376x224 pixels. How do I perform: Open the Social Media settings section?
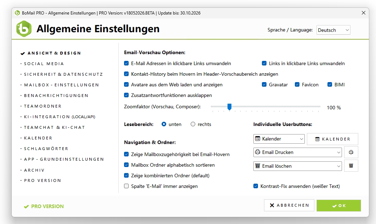(x=44, y=64)
